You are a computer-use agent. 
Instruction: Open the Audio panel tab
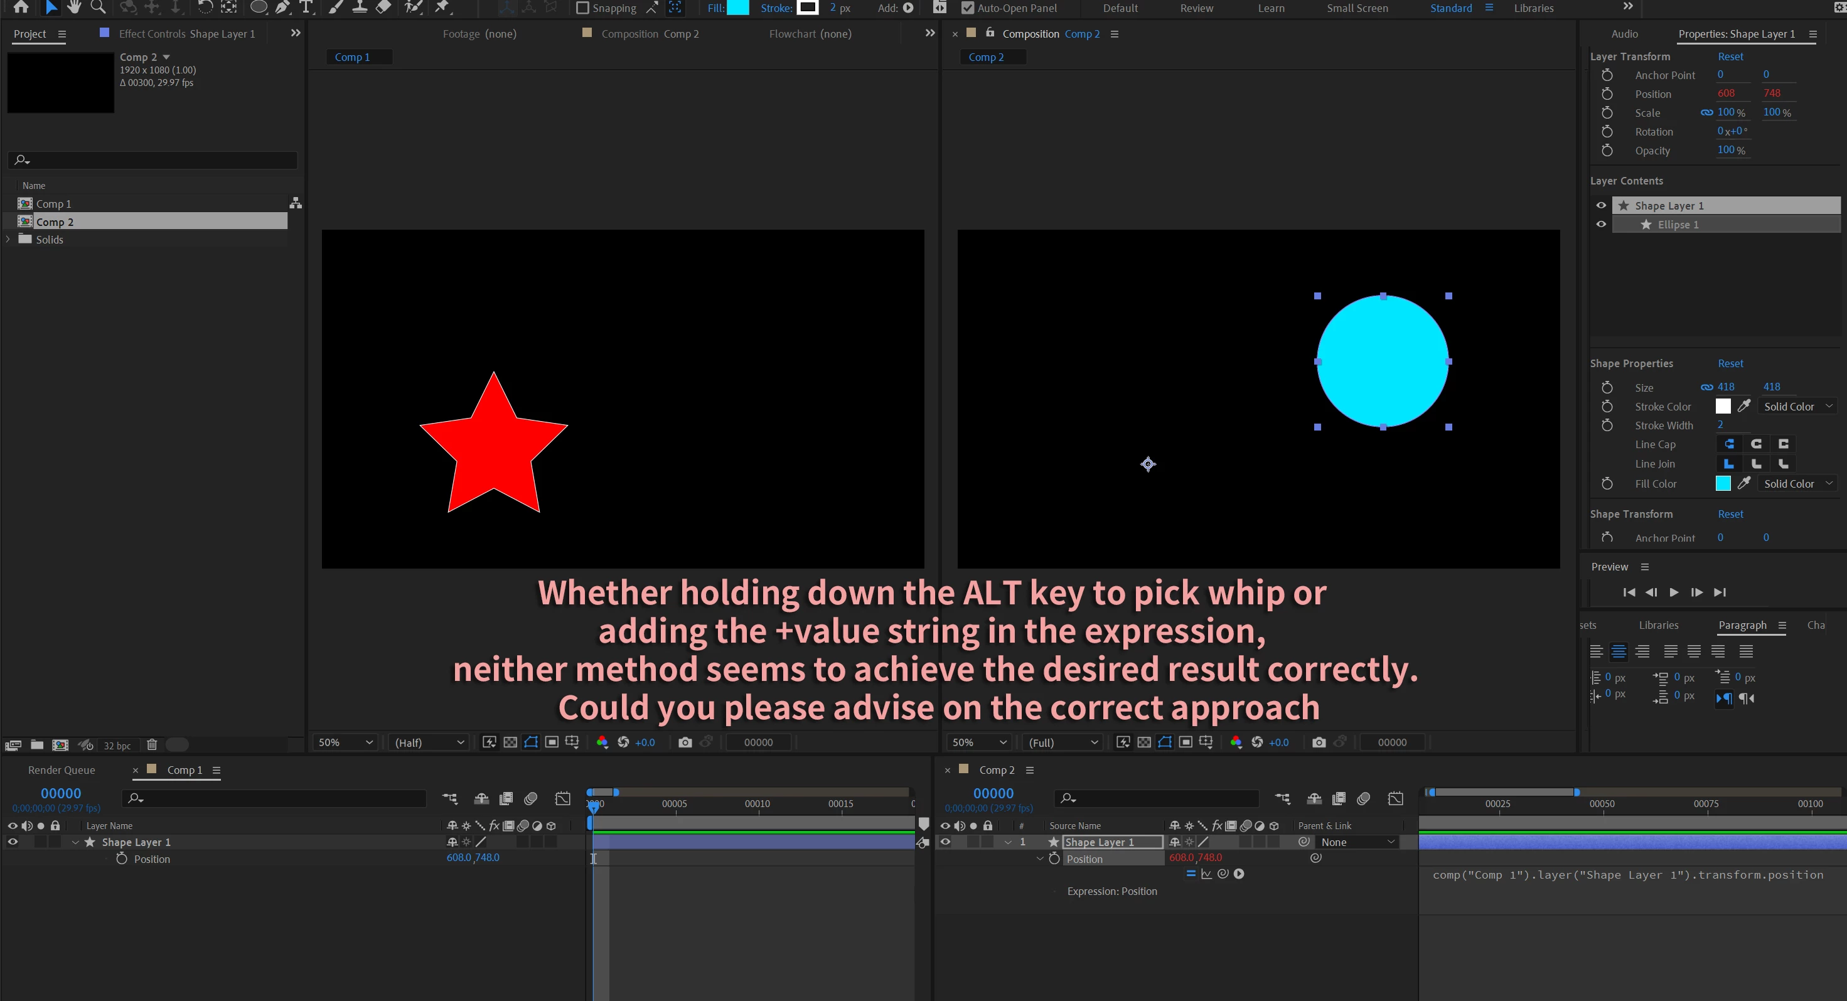[x=1624, y=34]
